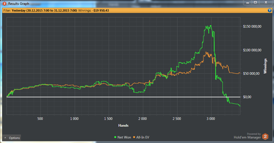The image size is (274, 143).
Task: Click the 500 hands axis label
Action: [40, 118]
